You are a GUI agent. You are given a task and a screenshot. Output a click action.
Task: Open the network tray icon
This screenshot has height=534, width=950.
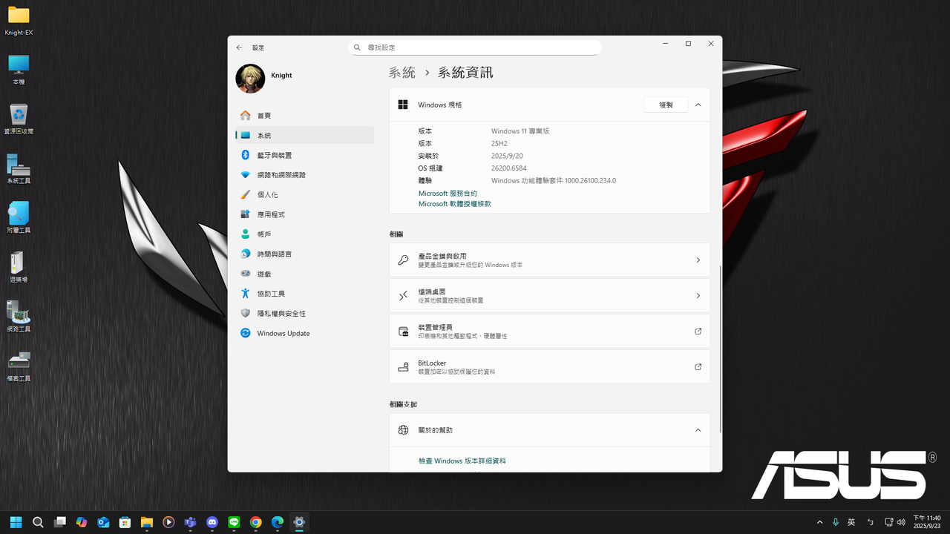click(x=889, y=522)
